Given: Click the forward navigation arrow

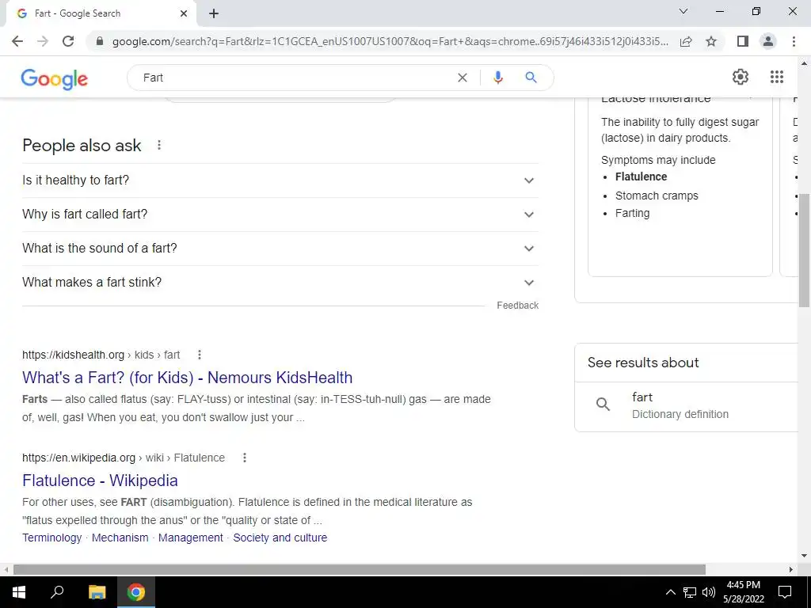Looking at the screenshot, I should (43, 41).
